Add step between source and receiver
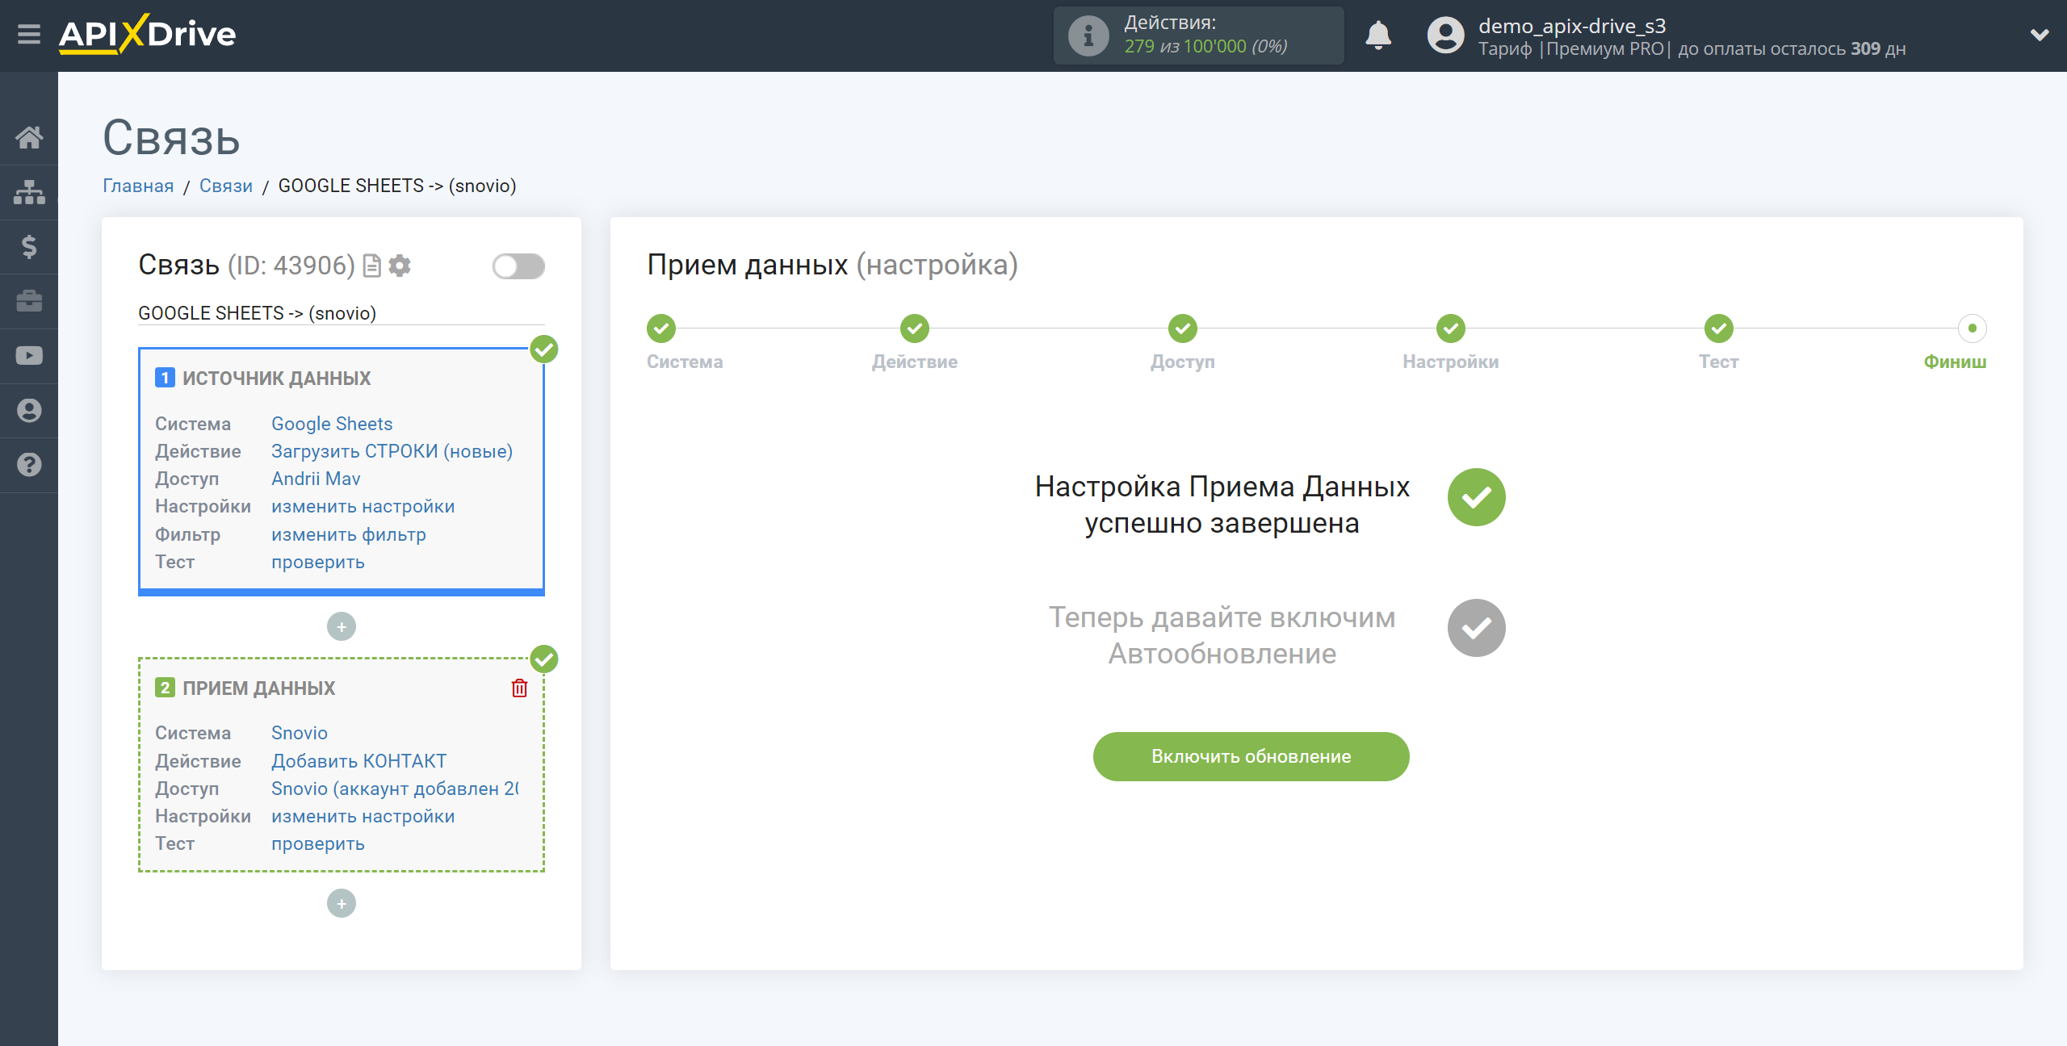The width and height of the screenshot is (2067, 1046). (342, 626)
